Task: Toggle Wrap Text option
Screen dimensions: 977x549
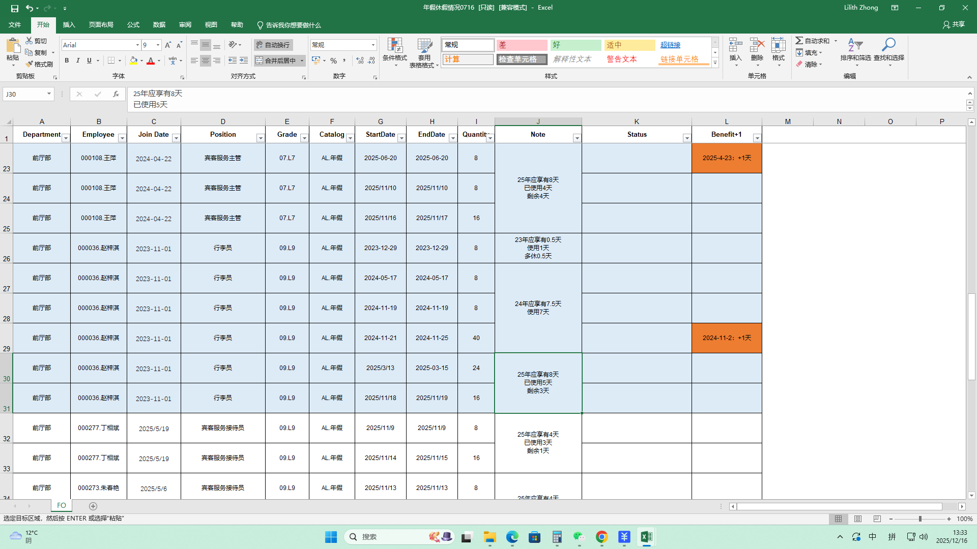Action: coord(273,45)
